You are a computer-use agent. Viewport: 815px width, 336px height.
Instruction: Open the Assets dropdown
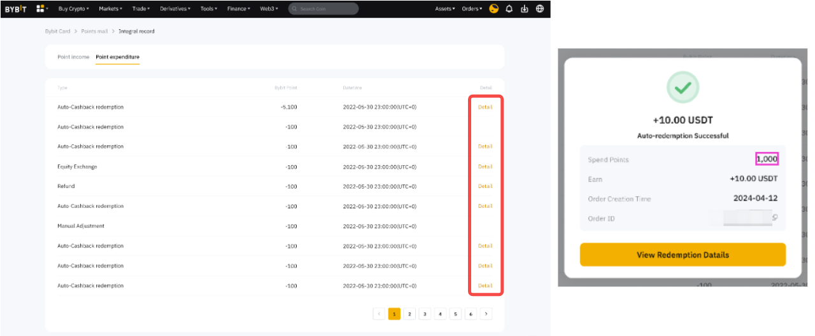445,9
